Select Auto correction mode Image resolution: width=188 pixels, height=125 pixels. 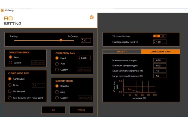[x=10, y=57]
